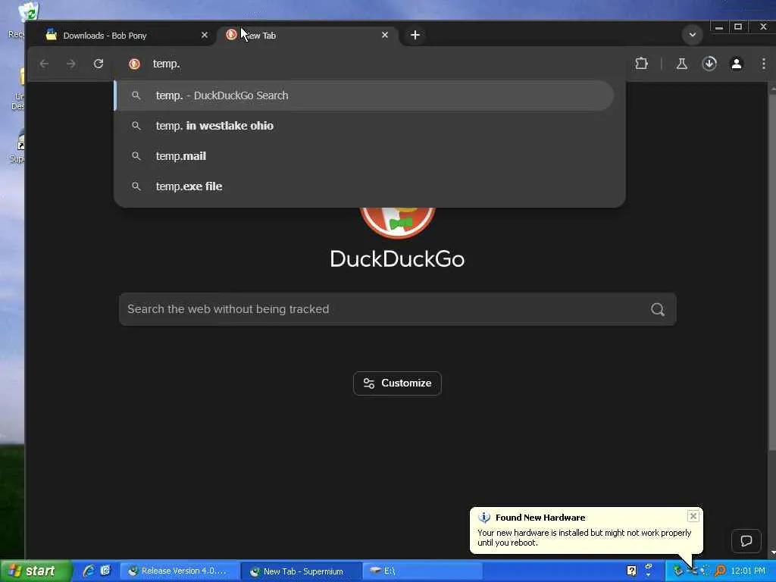Click the help question mark tray icon
The height and width of the screenshot is (582, 776).
click(x=631, y=571)
